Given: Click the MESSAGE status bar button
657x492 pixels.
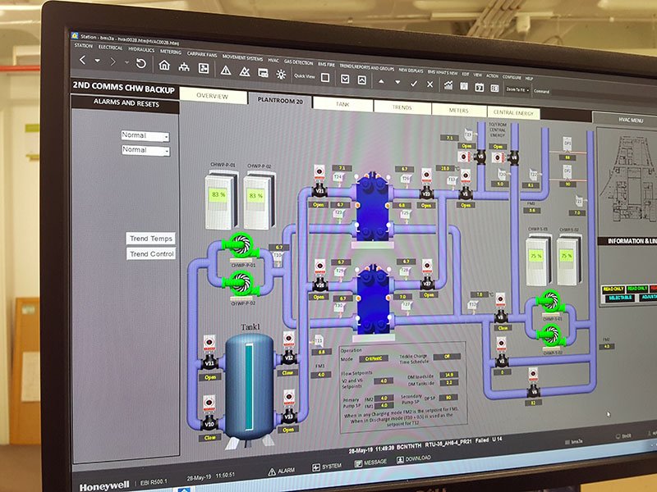Looking at the screenshot, I should [x=370, y=462].
